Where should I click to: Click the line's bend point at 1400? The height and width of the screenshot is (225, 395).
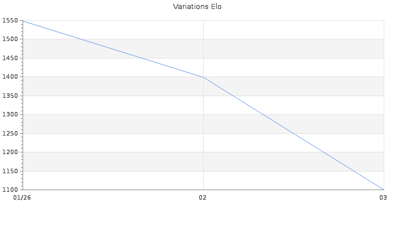[x=203, y=77]
